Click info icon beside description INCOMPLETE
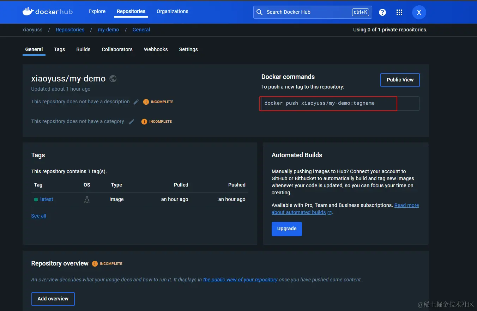Image resolution: width=477 pixels, height=311 pixels. point(146,102)
